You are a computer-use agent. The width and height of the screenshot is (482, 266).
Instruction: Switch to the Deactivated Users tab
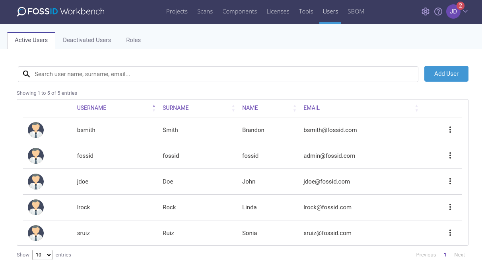[x=87, y=40]
